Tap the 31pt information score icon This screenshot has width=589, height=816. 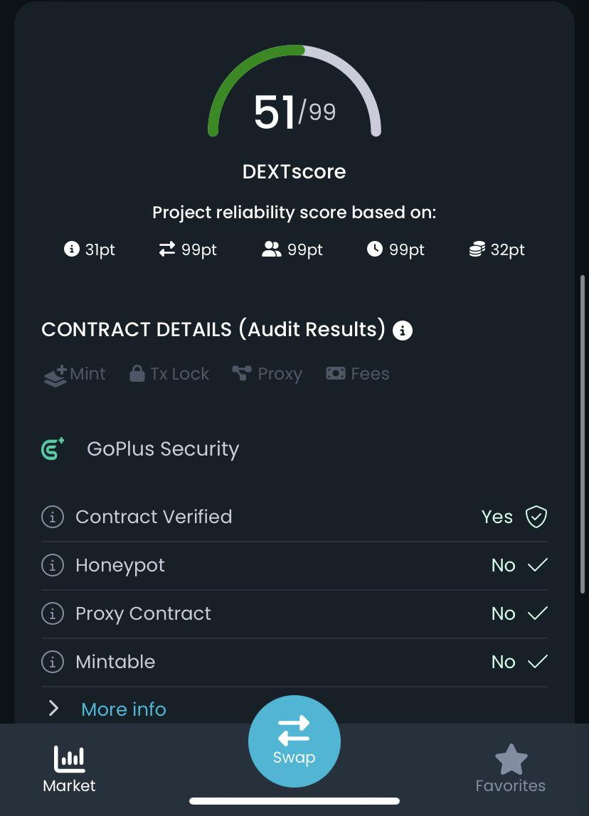click(x=71, y=249)
